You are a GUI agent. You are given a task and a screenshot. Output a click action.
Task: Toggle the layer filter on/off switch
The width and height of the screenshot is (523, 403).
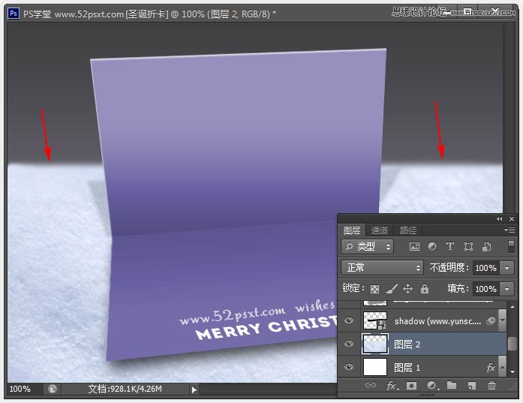click(x=511, y=247)
